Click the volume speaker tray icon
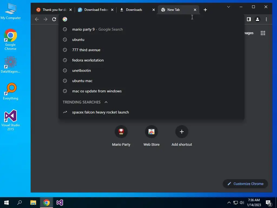 pos(242,203)
